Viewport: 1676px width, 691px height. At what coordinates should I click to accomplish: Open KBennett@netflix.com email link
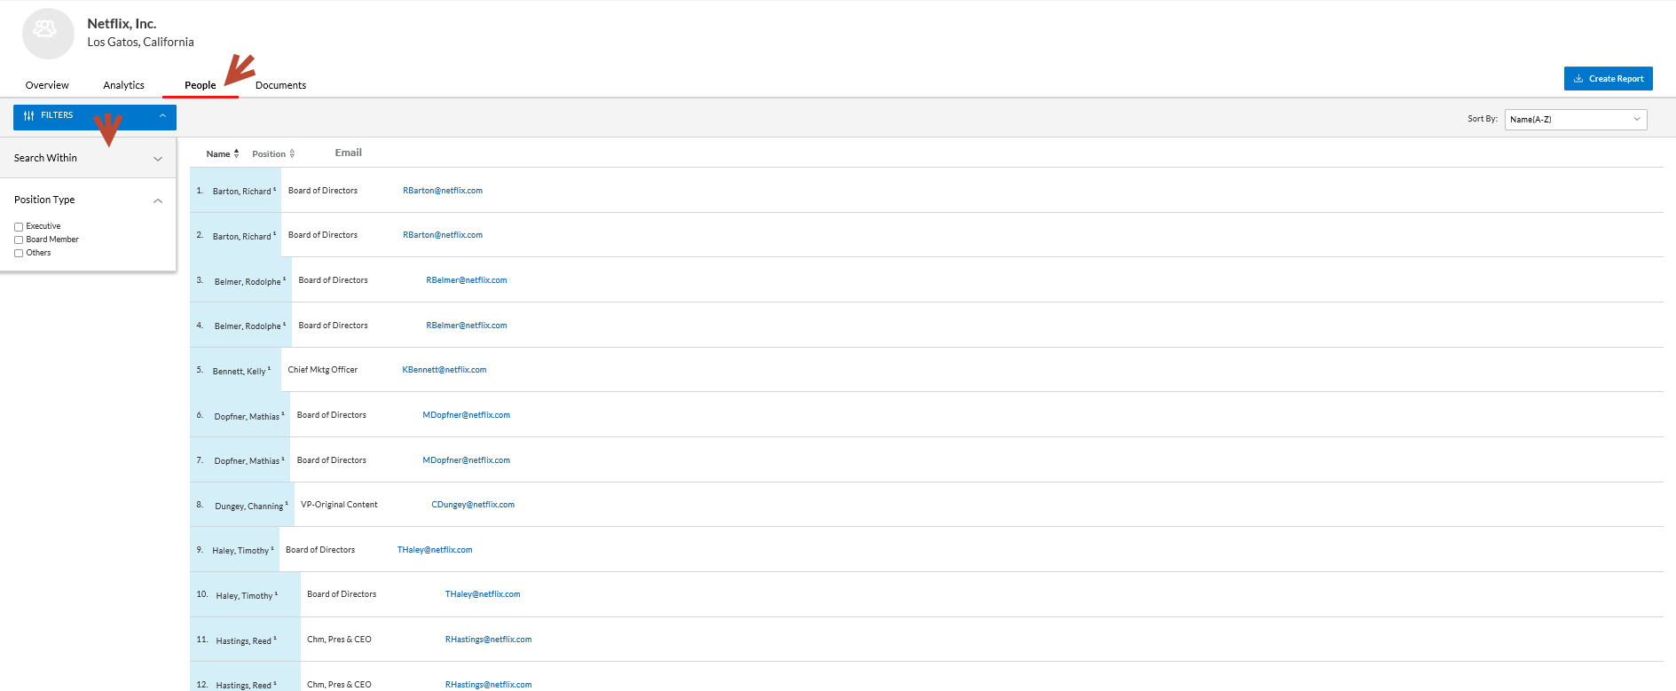(x=445, y=370)
